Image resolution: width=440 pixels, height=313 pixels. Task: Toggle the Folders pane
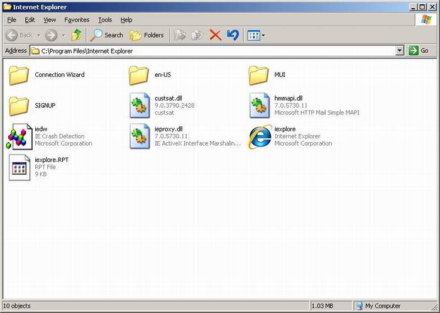(x=147, y=35)
